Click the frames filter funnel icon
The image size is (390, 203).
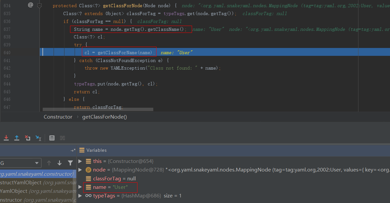coord(70,163)
